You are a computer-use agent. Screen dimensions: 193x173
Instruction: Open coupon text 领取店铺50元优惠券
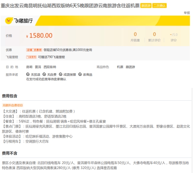click(68, 50)
